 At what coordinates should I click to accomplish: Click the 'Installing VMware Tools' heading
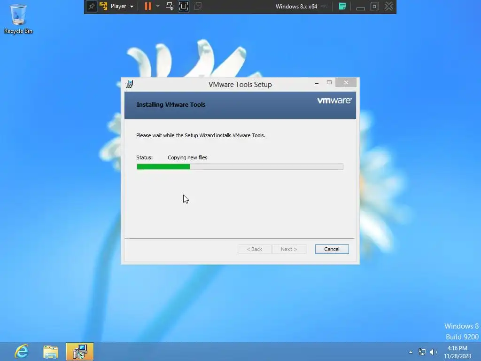(171, 105)
